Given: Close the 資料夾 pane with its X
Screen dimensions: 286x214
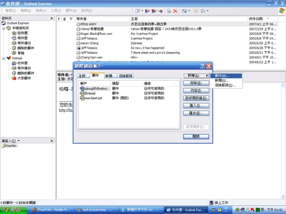Looking at the screenshot, I should pos(51,18).
